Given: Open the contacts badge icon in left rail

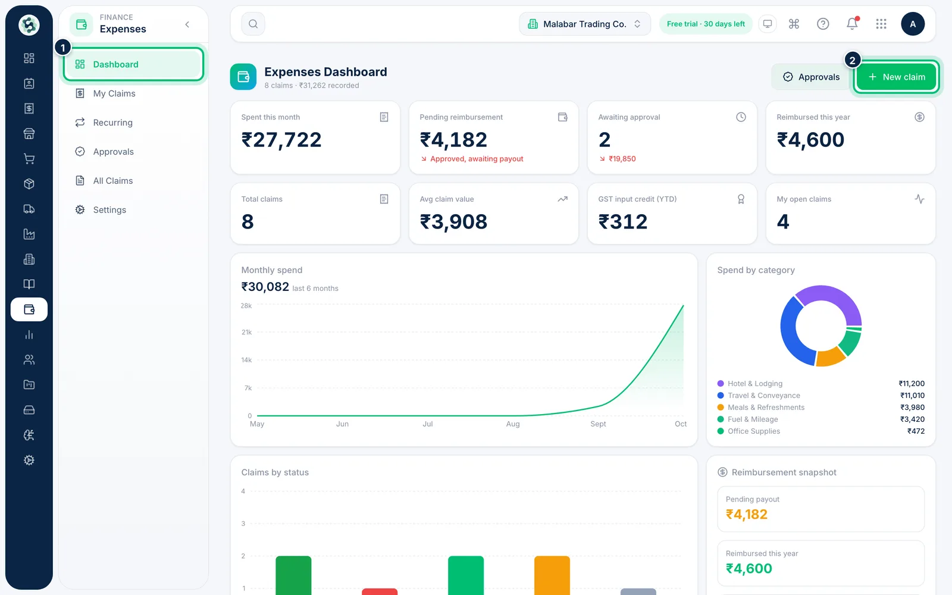Looking at the screenshot, I should click(x=29, y=83).
